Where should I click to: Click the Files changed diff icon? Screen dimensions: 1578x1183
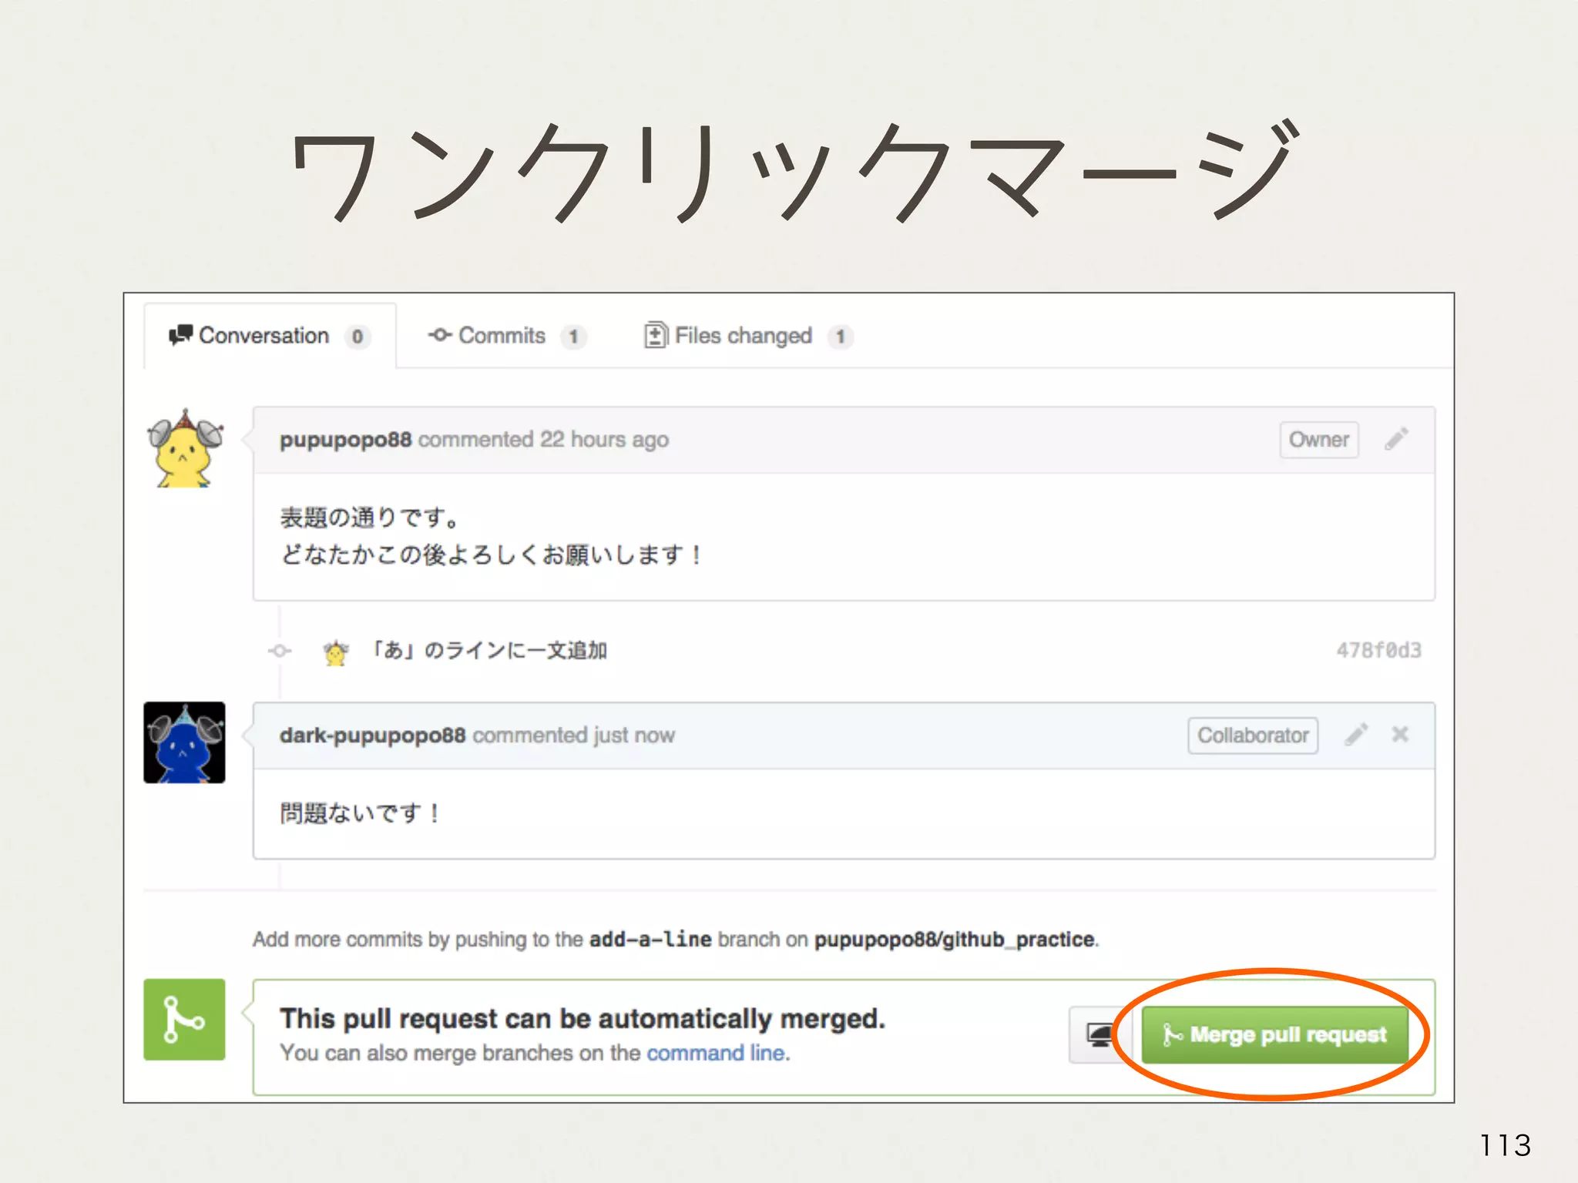point(655,336)
